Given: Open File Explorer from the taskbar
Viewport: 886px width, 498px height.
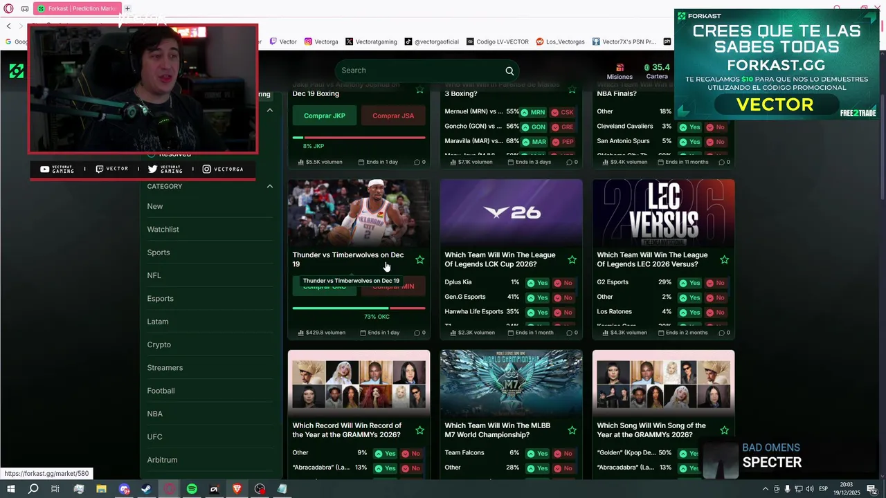Looking at the screenshot, I should pyautogui.click(x=101, y=489).
